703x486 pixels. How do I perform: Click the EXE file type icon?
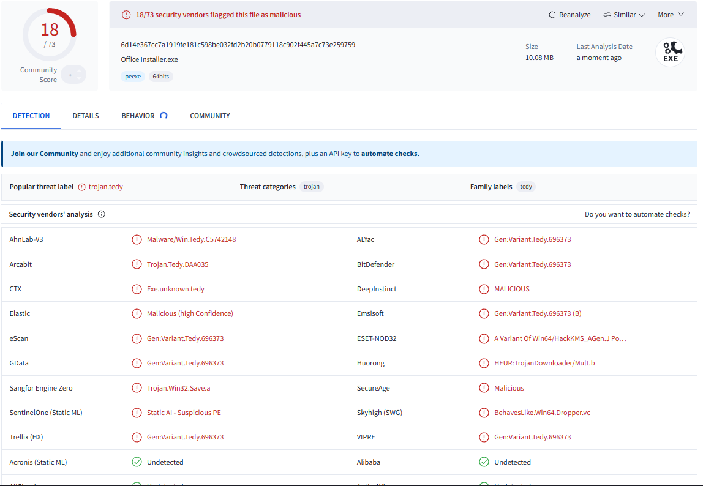point(671,53)
